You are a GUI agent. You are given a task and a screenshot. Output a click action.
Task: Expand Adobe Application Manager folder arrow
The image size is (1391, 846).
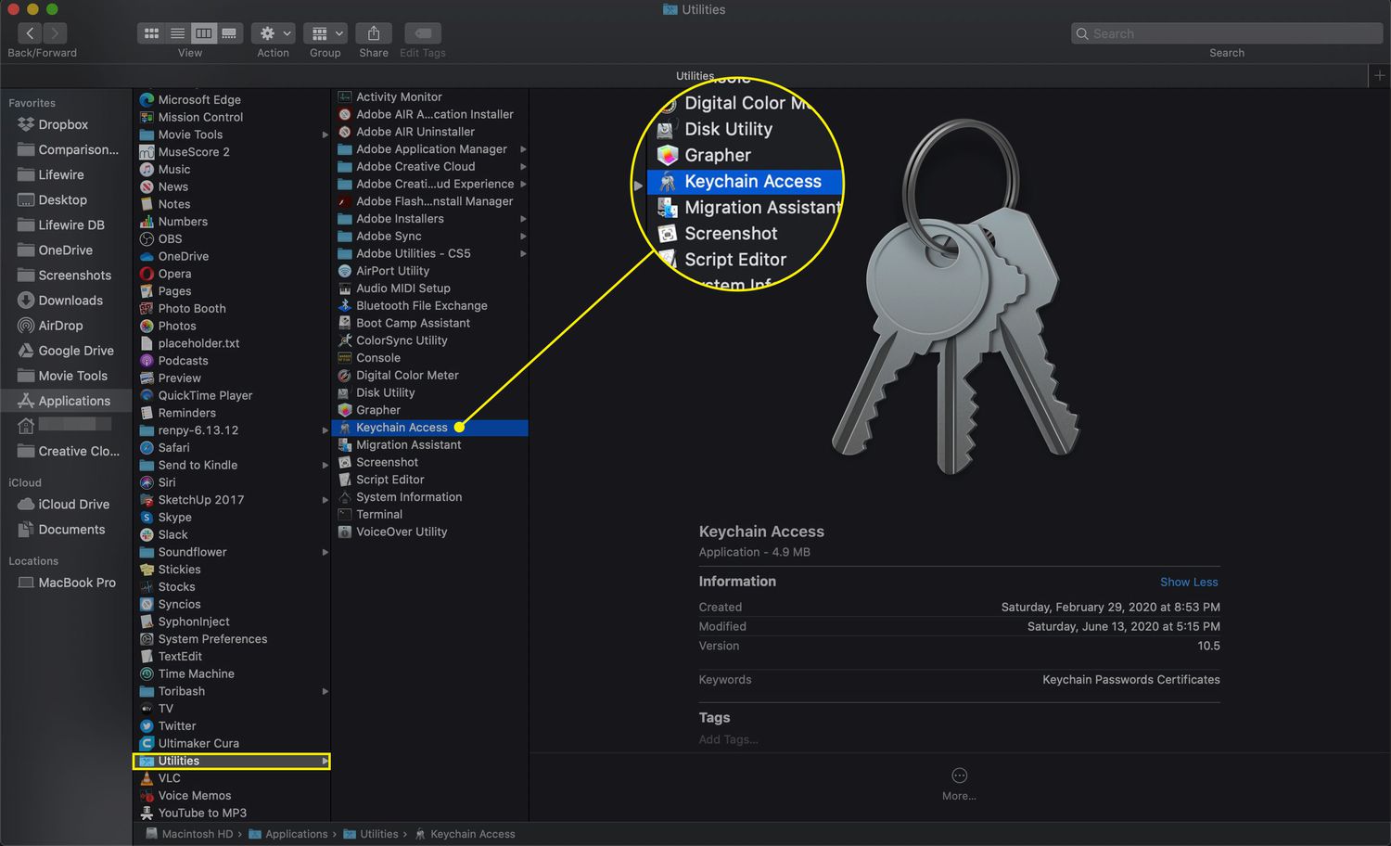coord(523,149)
